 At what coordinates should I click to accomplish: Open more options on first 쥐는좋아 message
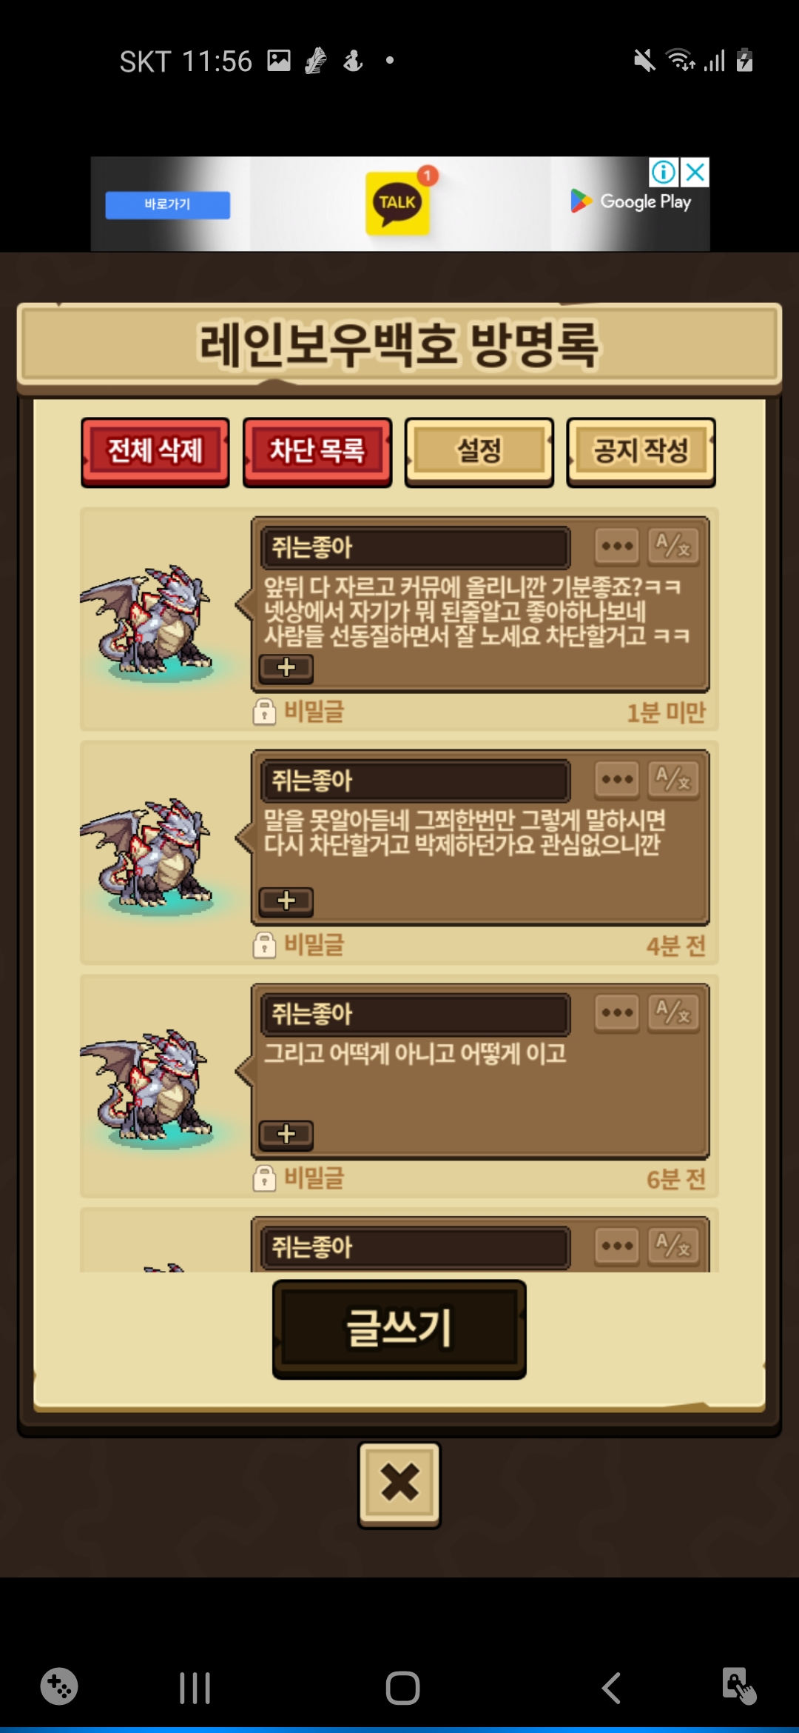617,547
